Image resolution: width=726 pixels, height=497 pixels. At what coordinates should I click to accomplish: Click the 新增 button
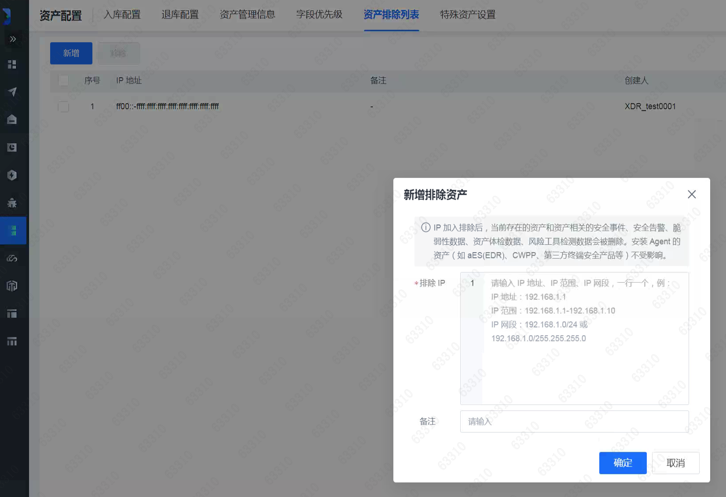click(x=71, y=53)
